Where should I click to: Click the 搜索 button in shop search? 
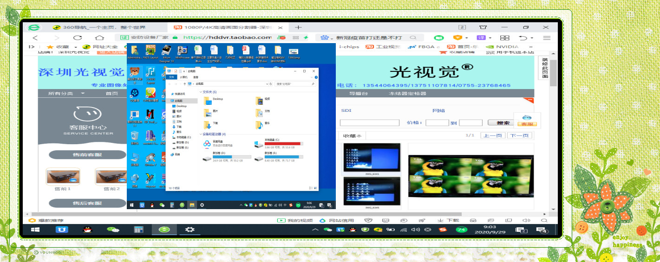500,123
